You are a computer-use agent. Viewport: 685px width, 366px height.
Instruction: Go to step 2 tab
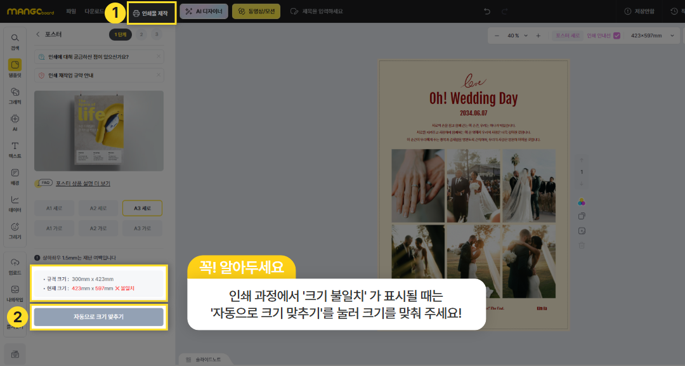[x=141, y=34]
